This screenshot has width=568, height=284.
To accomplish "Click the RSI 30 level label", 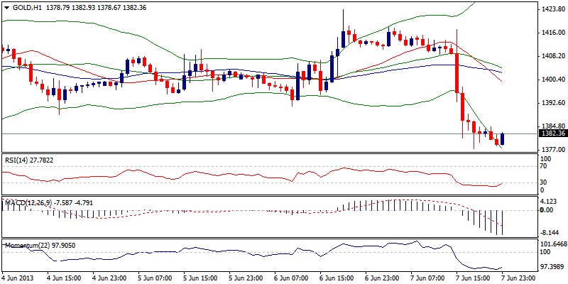I will pyautogui.click(x=543, y=182).
